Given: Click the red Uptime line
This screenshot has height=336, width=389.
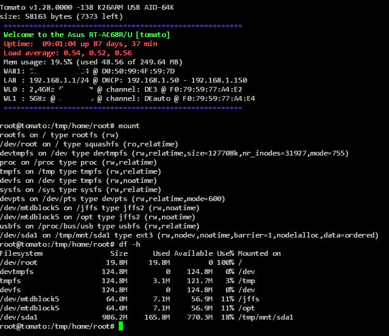Looking at the screenshot, I should (x=80, y=44).
